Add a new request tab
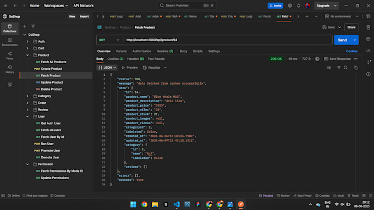Image resolution: width=374 pixels, height=210 pixels. (307, 16)
